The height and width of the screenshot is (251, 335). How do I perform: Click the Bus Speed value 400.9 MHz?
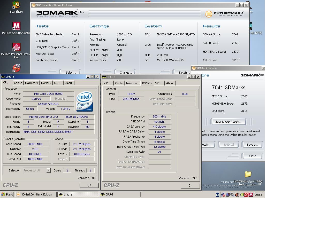(x=35, y=154)
